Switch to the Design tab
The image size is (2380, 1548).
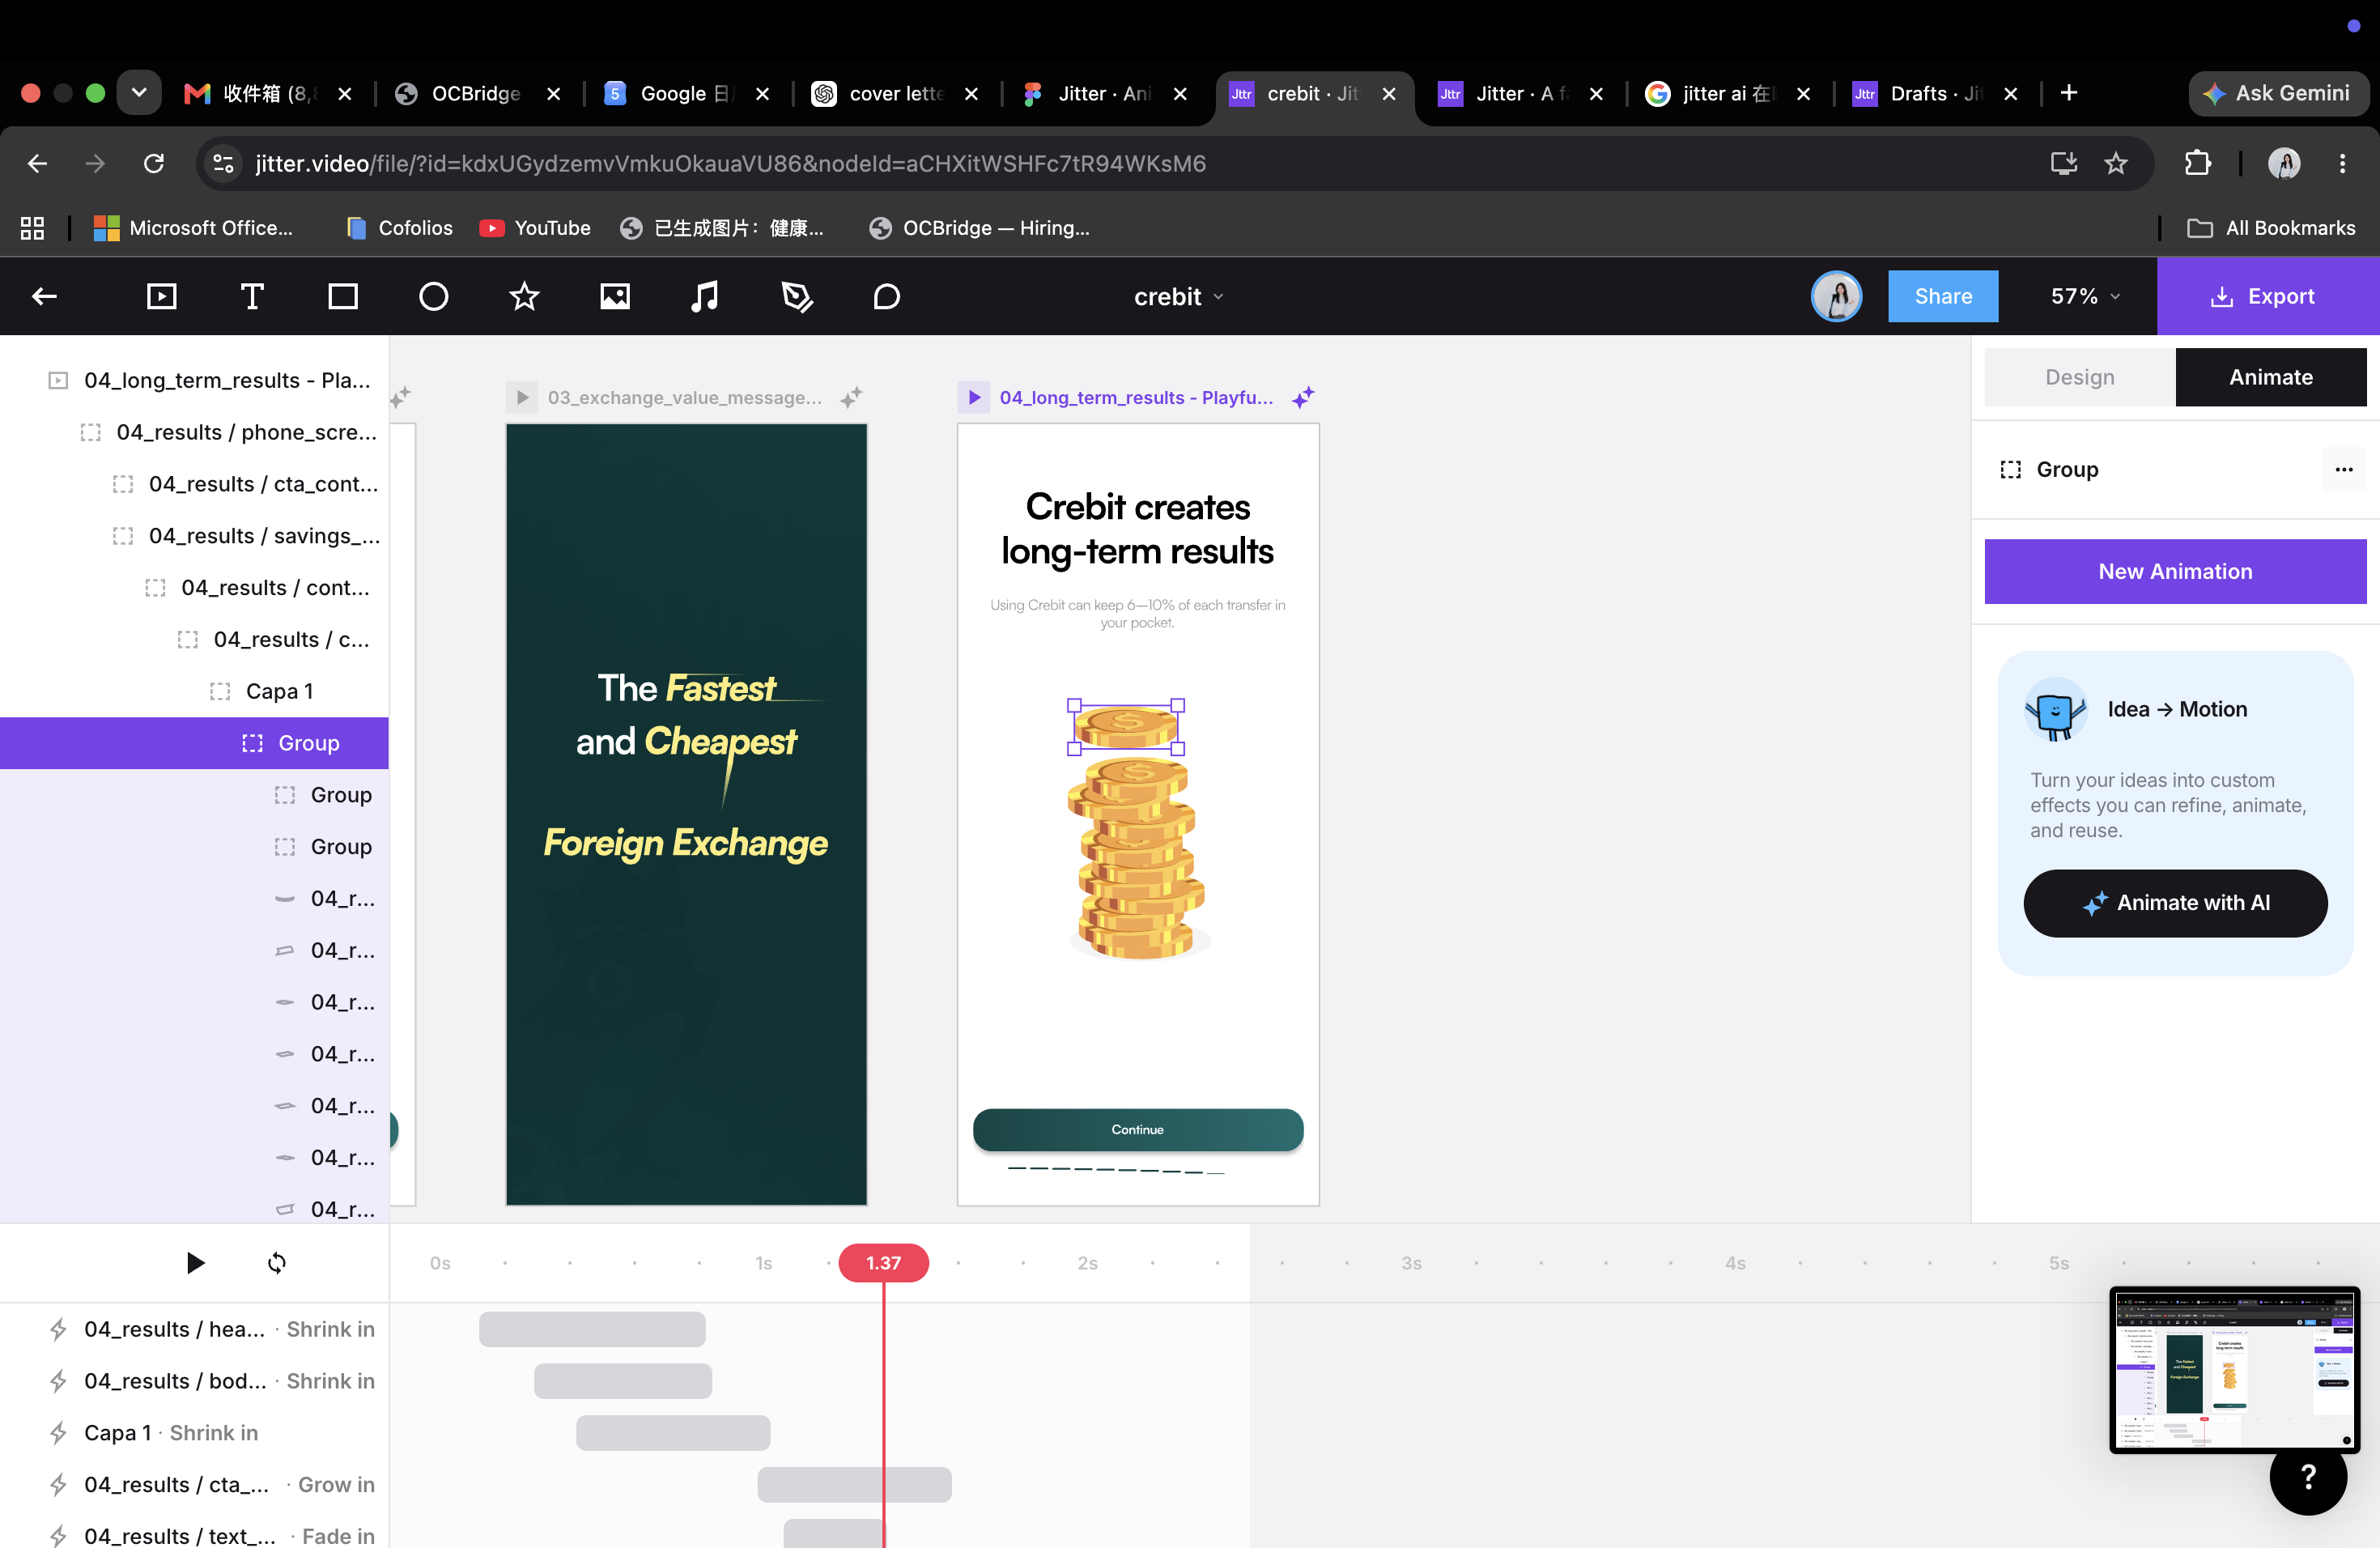(x=2079, y=377)
